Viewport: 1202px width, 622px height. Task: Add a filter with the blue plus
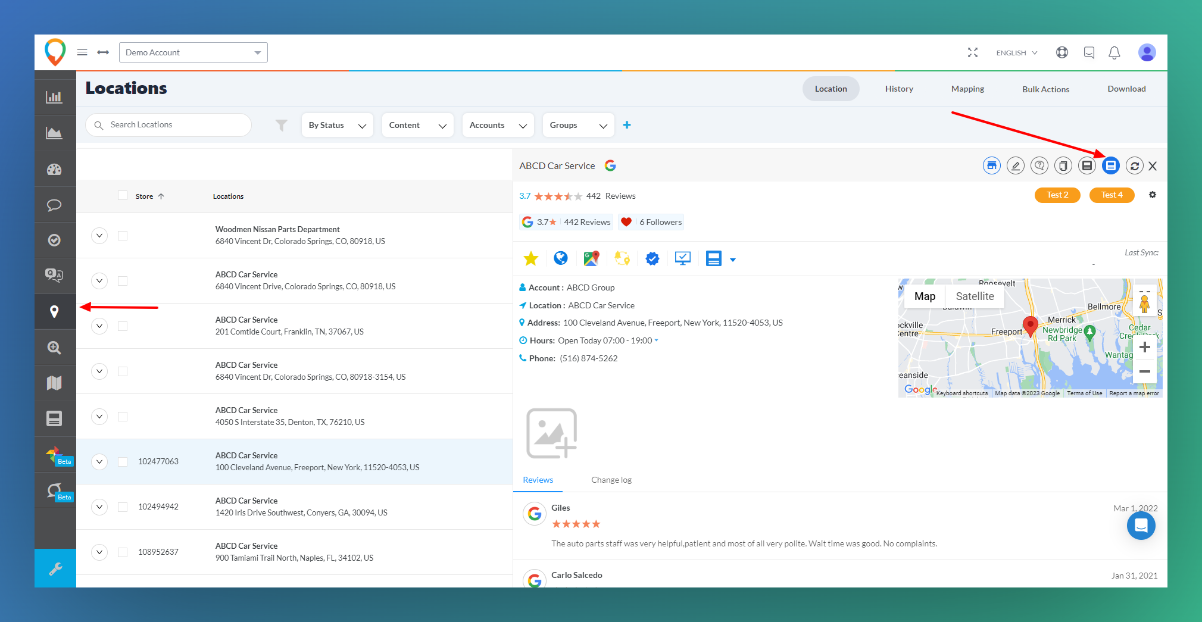tap(627, 125)
